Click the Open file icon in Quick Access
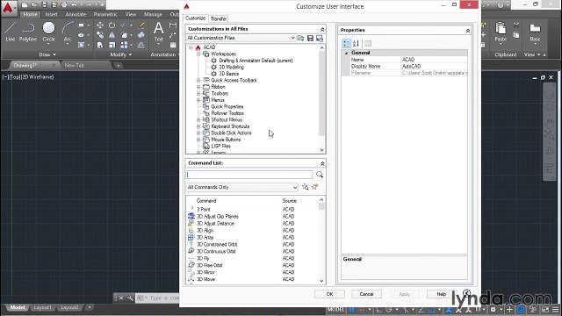562x316 pixels. point(34,5)
